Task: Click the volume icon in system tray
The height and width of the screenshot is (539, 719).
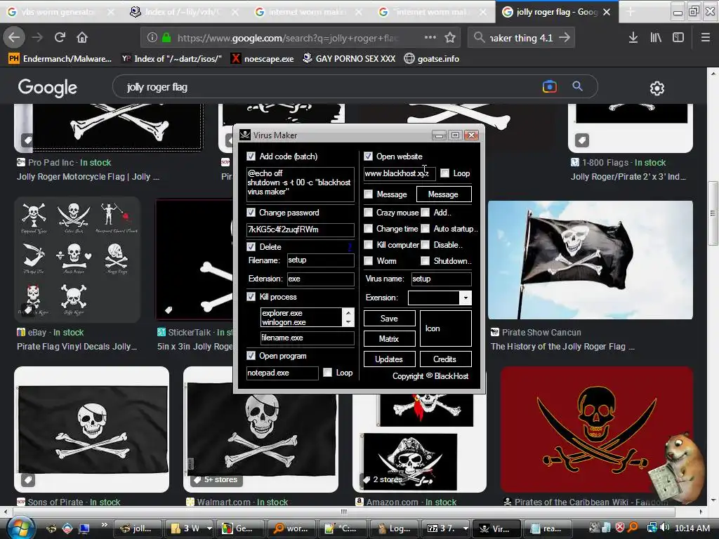Action: coord(665,528)
